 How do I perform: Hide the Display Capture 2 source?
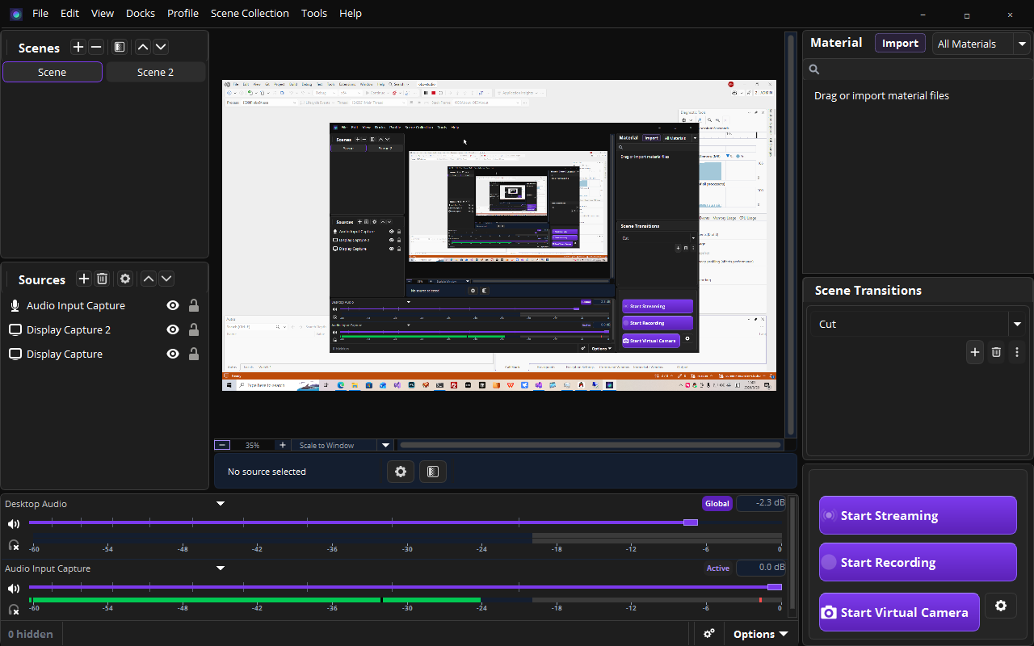[172, 329]
